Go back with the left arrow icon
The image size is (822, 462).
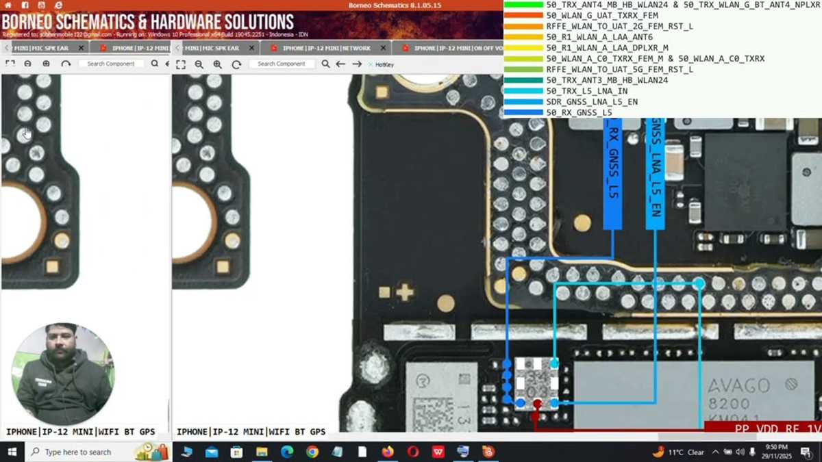pos(340,64)
